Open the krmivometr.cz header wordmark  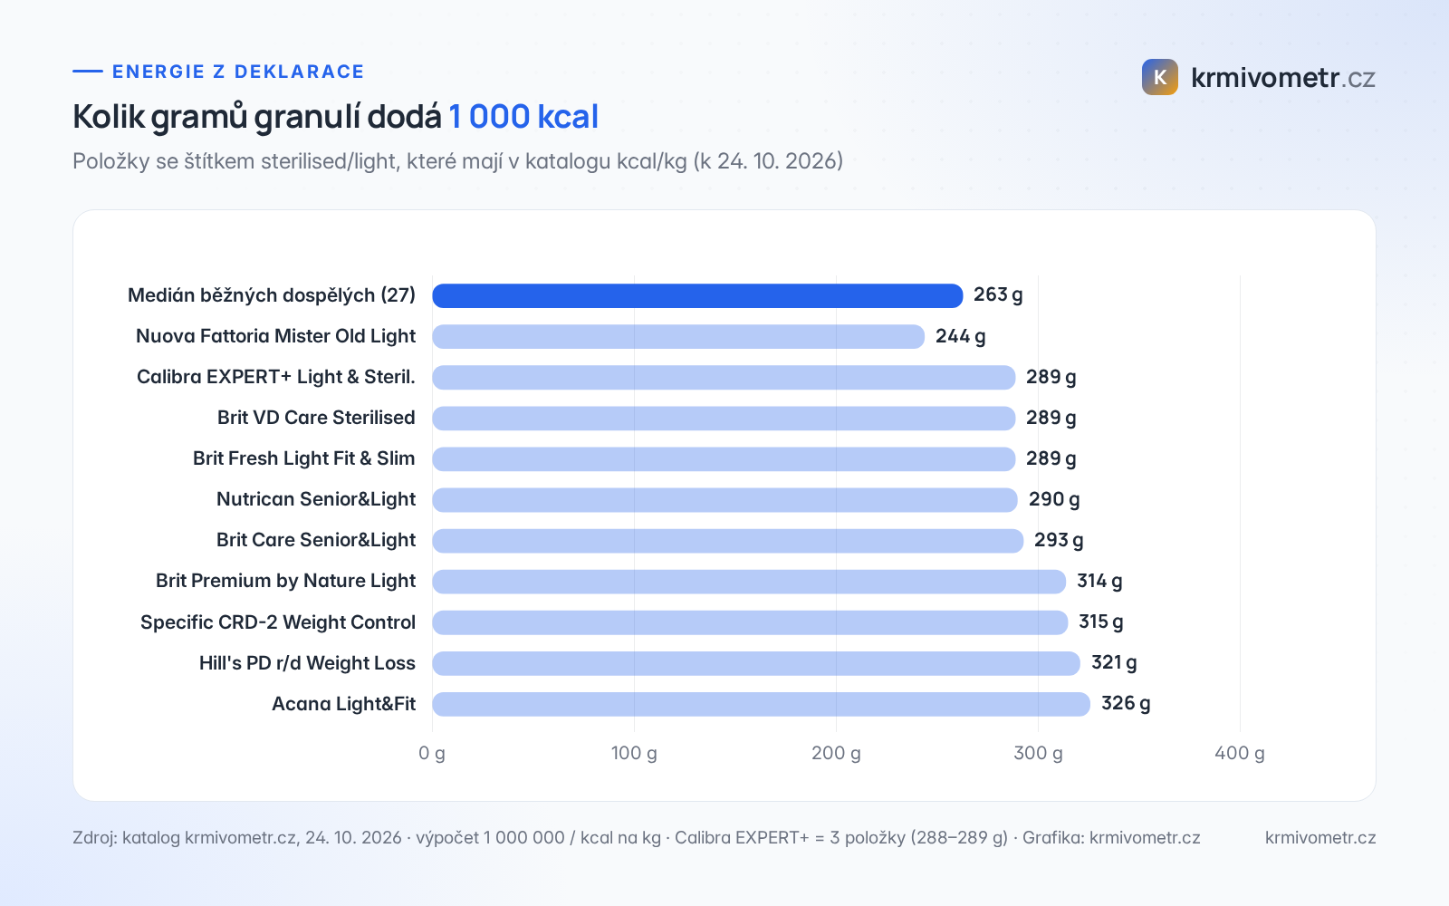click(x=1283, y=78)
